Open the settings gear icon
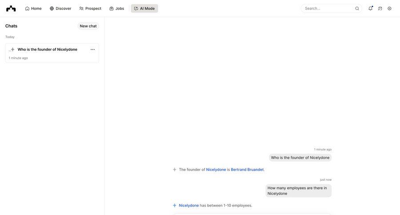This screenshot has width=400, height=215. click(x=389, y=8)
